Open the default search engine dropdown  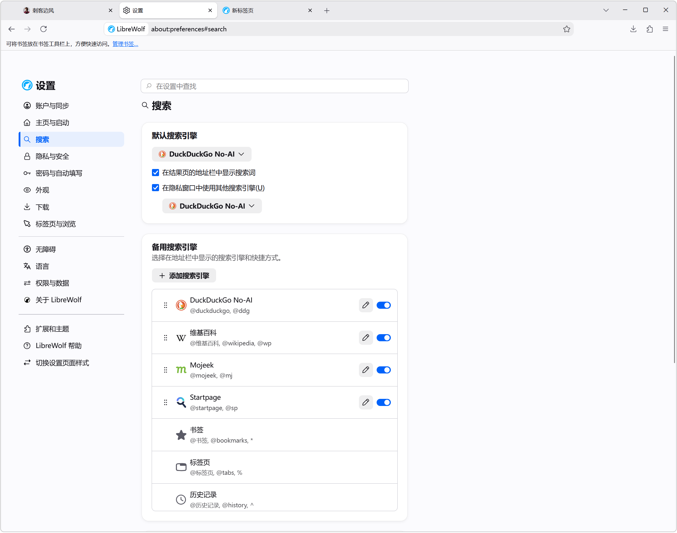[x=201, y=154]
